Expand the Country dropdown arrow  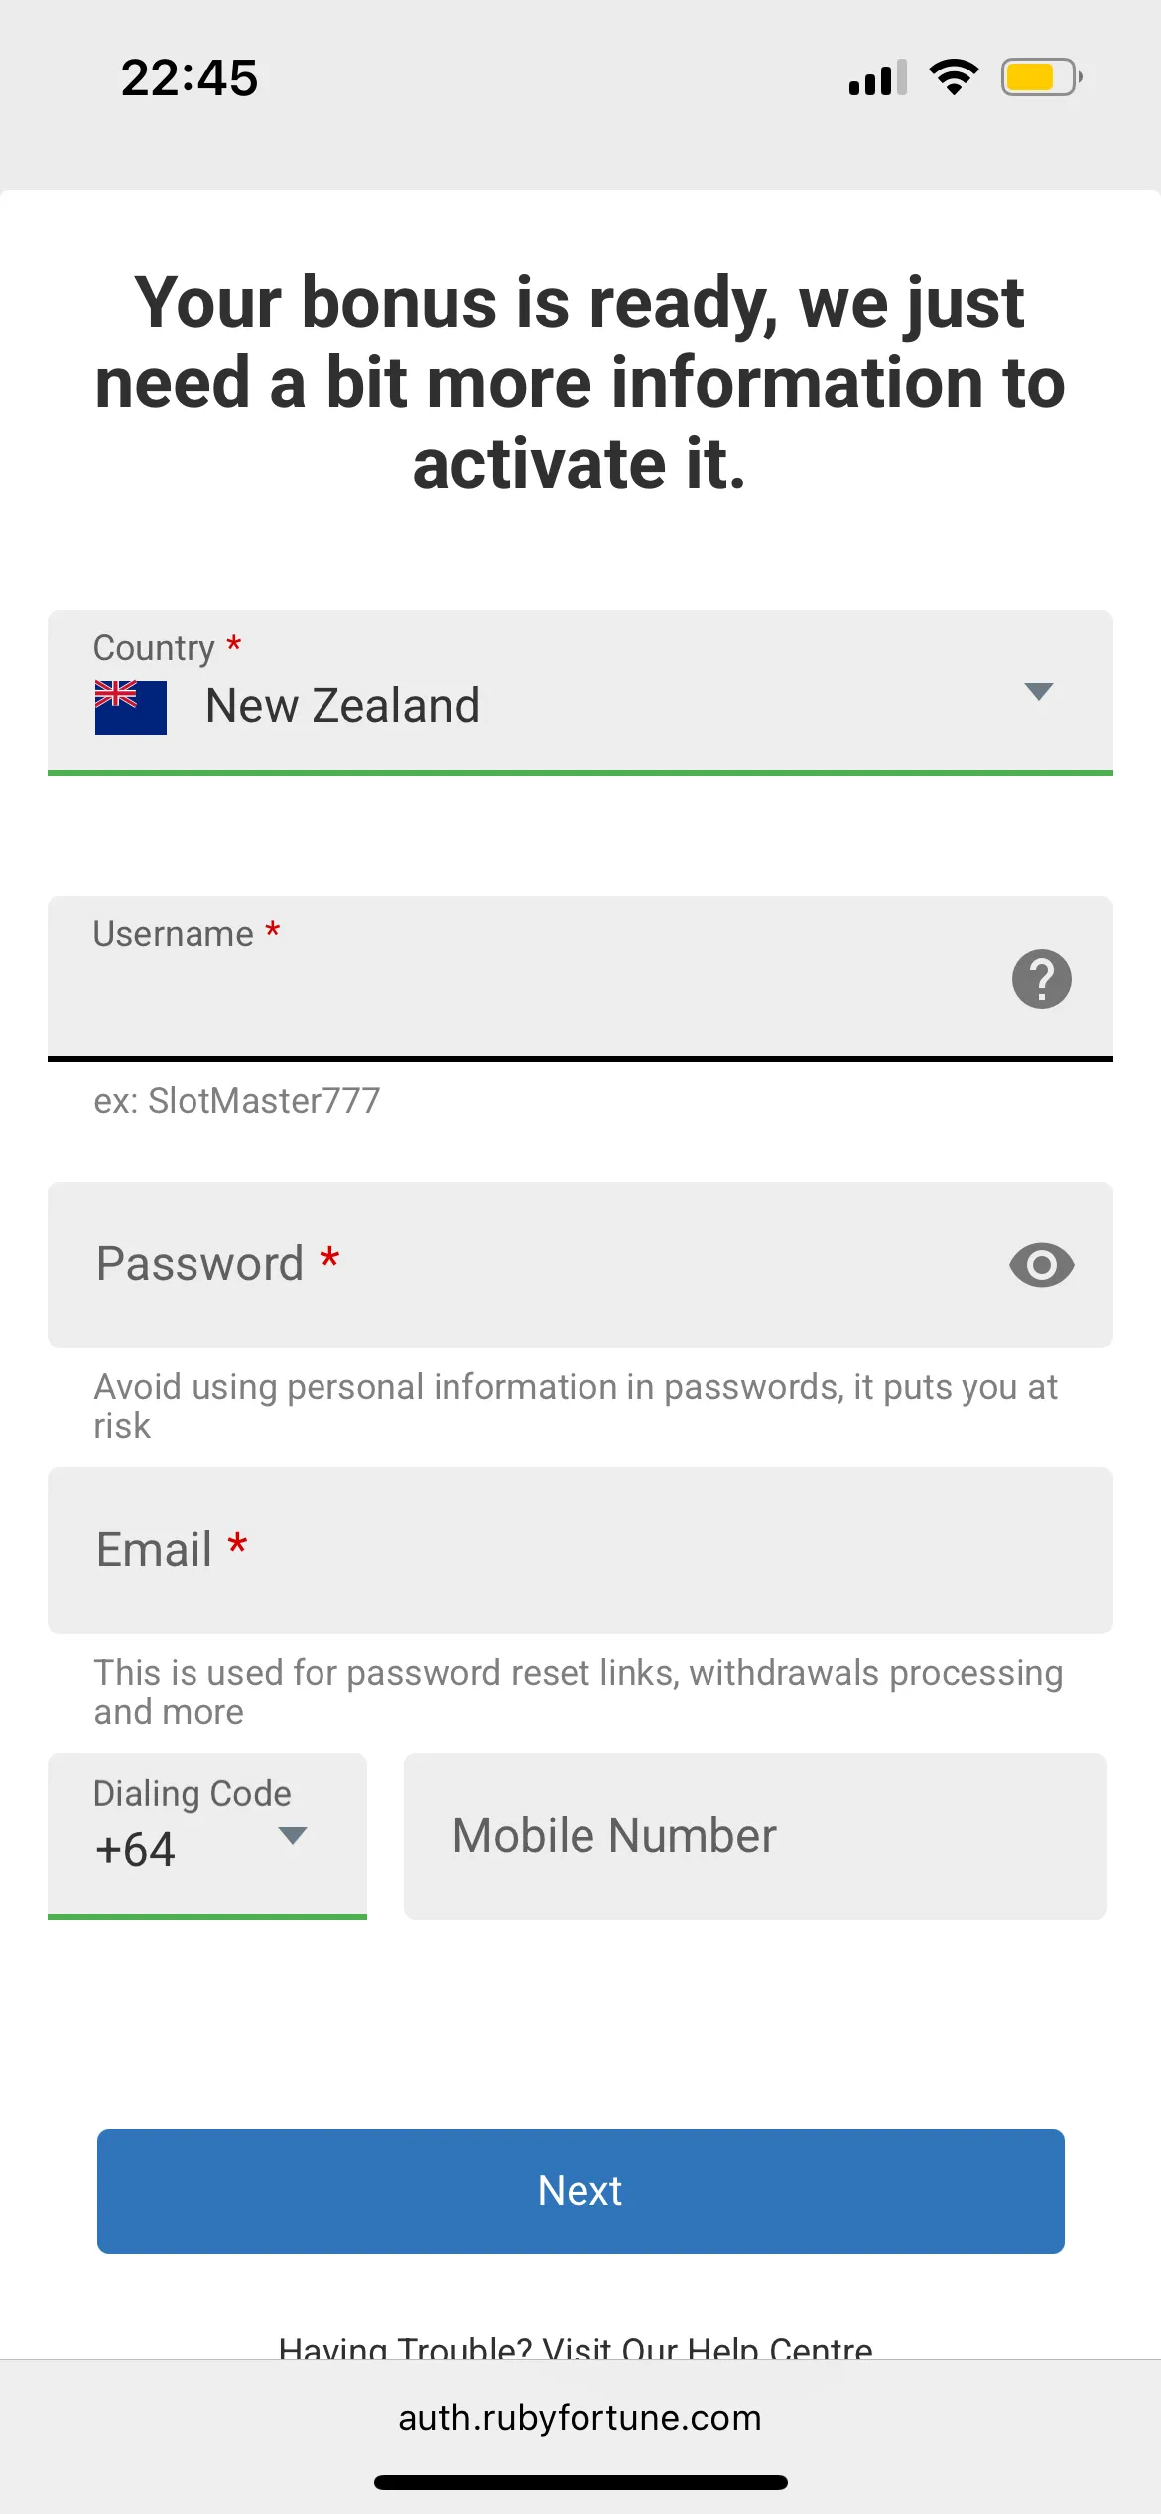(1038, 692)
